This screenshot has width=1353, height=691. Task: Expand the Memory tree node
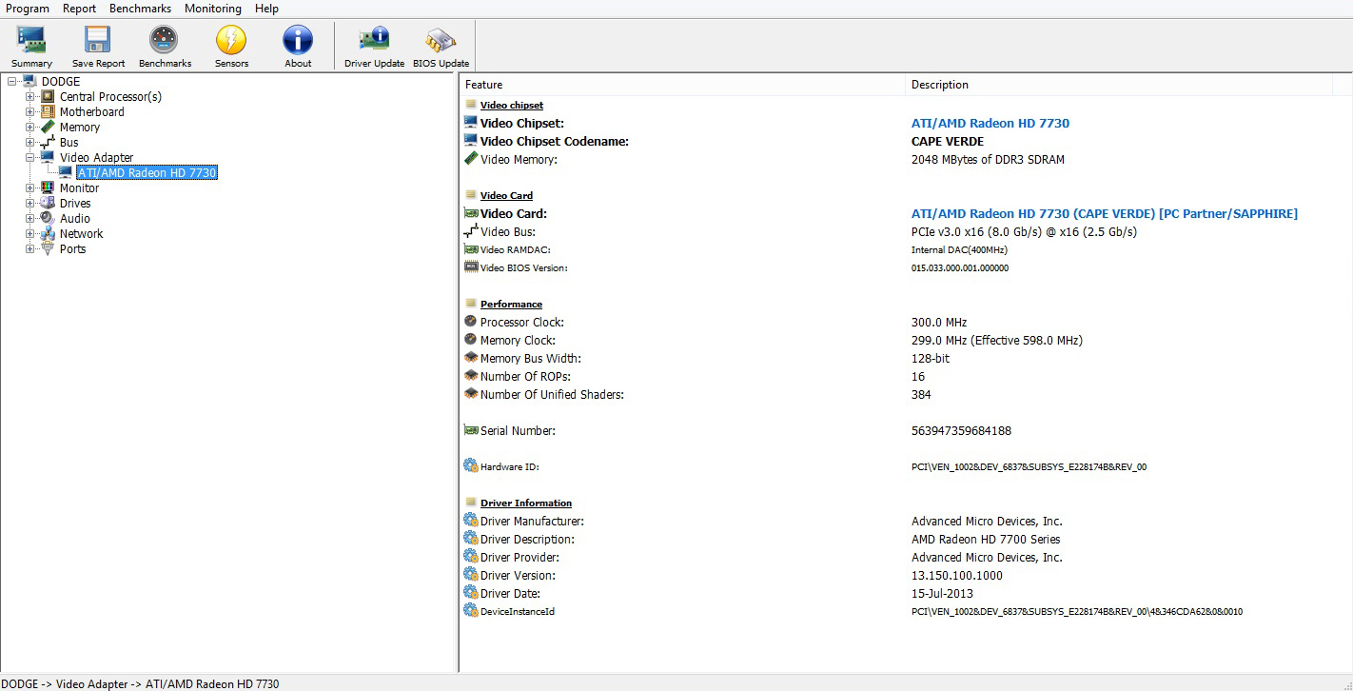pos(29,127)
